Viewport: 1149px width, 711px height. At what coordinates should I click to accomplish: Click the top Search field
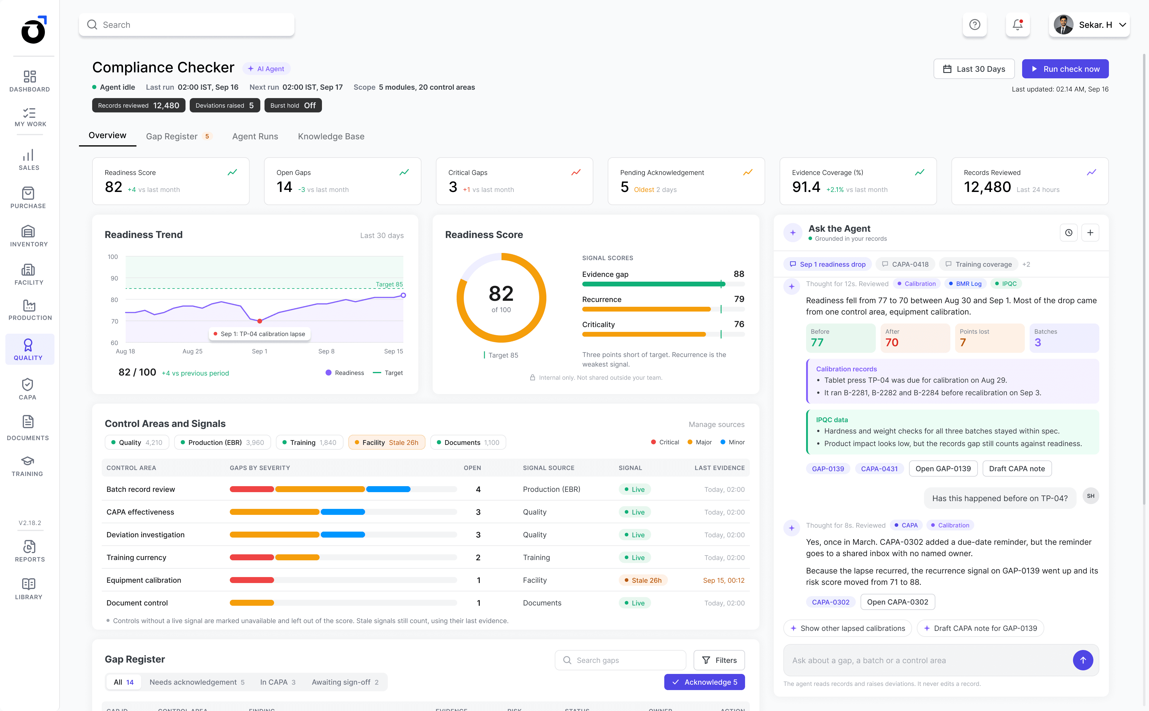click(x=186, y=25)
